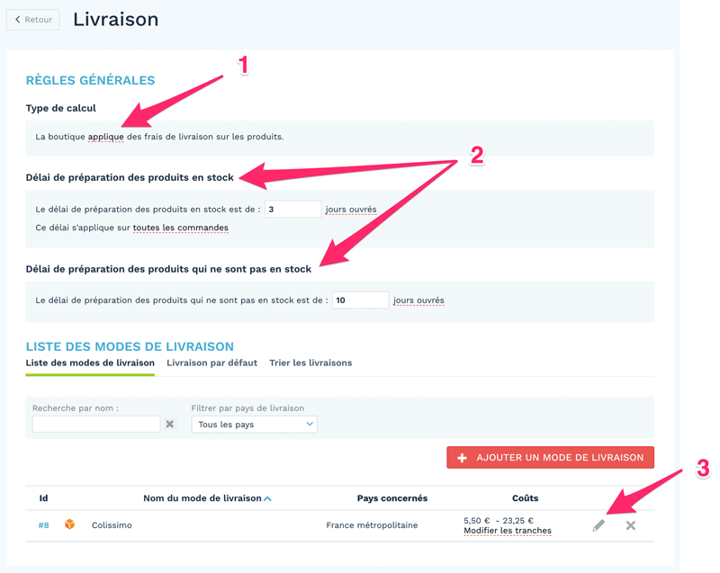
Task: Click the Coûts column header
Action: [526, 498]
